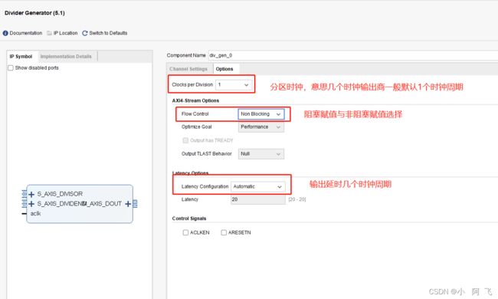Expand the S_AXIS_DIVIDEND port plus icon
Viewport: 498px width, 299px height.
[x=31, y=204]
